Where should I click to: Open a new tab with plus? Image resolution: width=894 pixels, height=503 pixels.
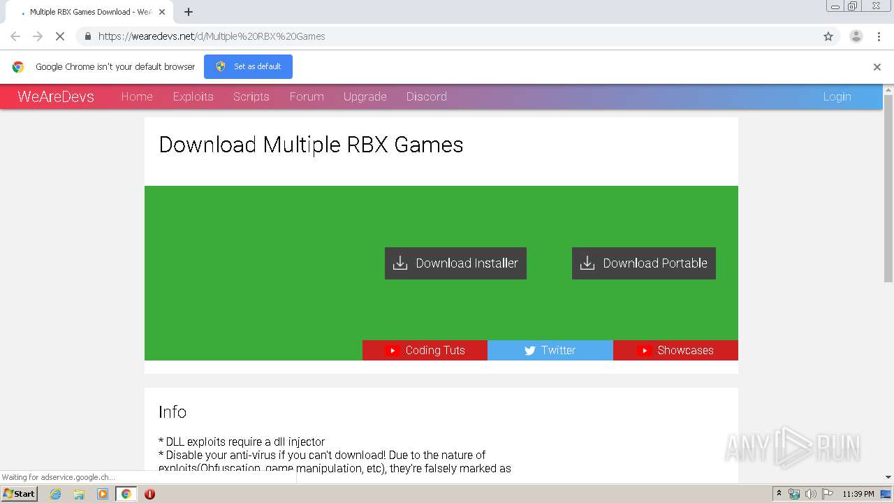pyautogui.click(x=189, y=12)
